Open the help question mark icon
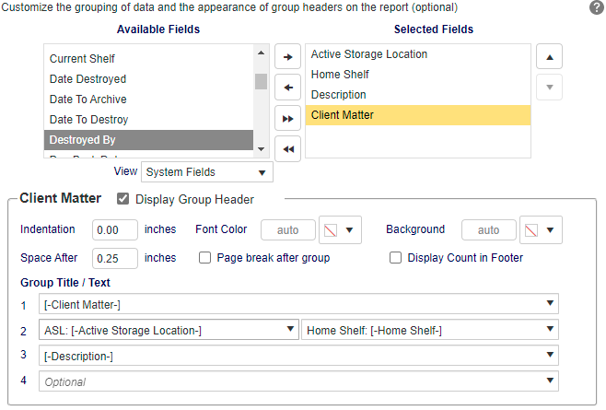The height and width of the screenshot is (410, 606). tap(597, 7)
